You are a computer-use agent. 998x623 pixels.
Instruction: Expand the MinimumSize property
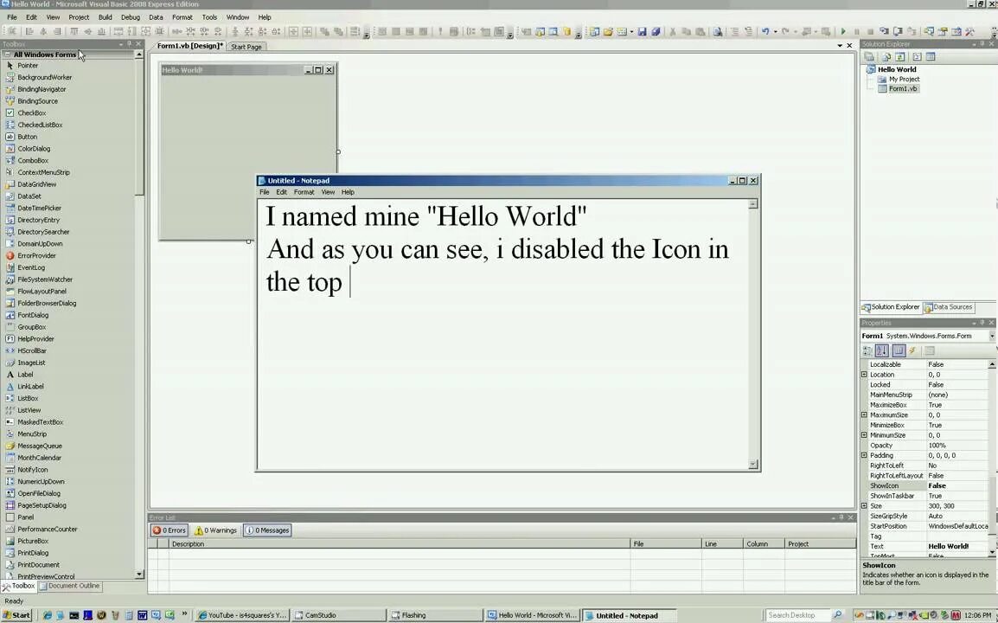point(864,435)
